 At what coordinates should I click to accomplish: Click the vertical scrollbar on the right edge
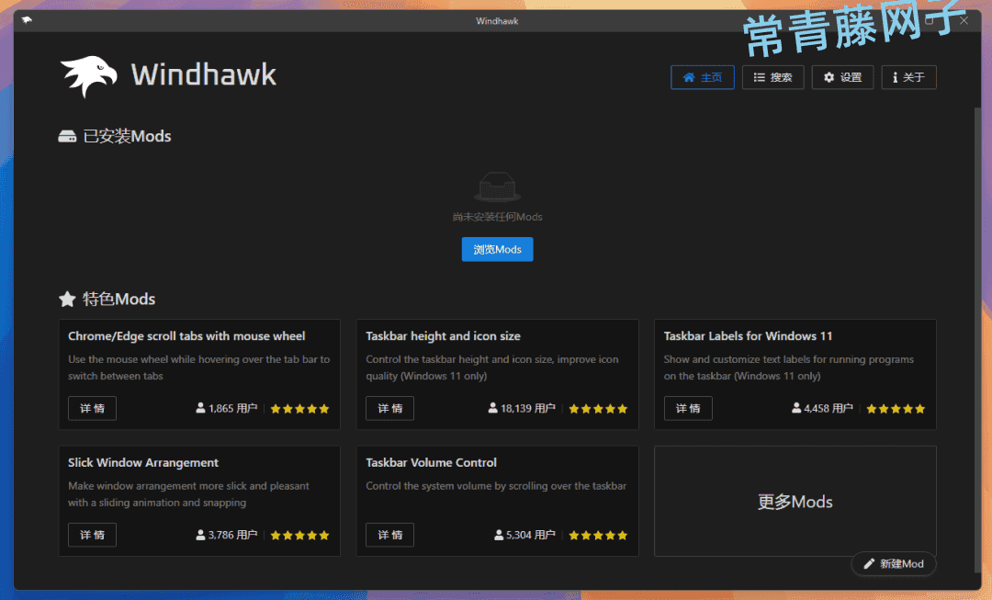point(977,342)
